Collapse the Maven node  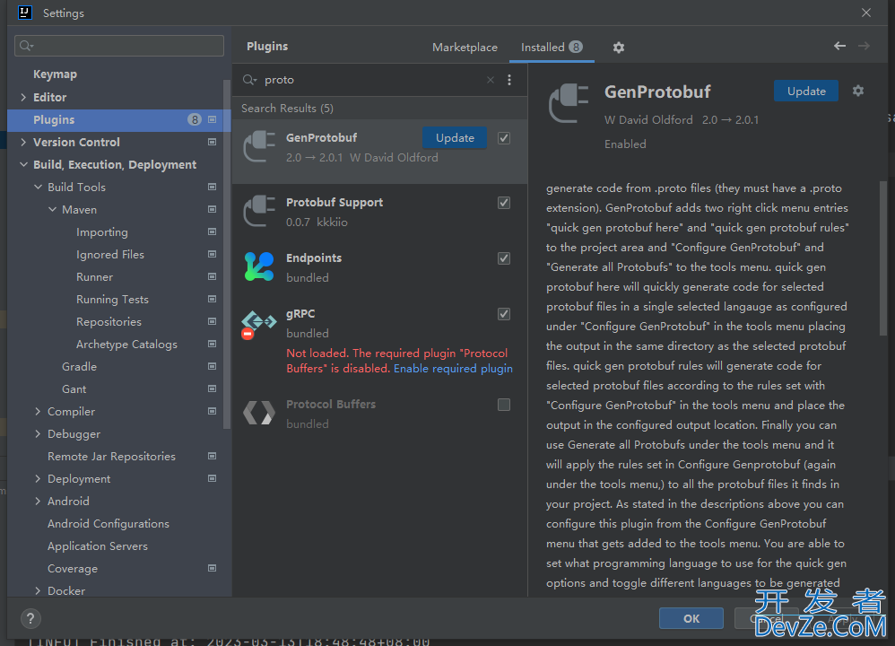pyautogui.click(x=52, y=210)
